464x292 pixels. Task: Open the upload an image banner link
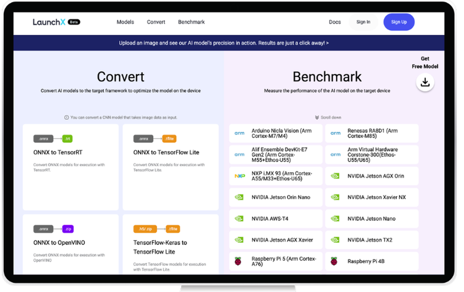(224, 43)
